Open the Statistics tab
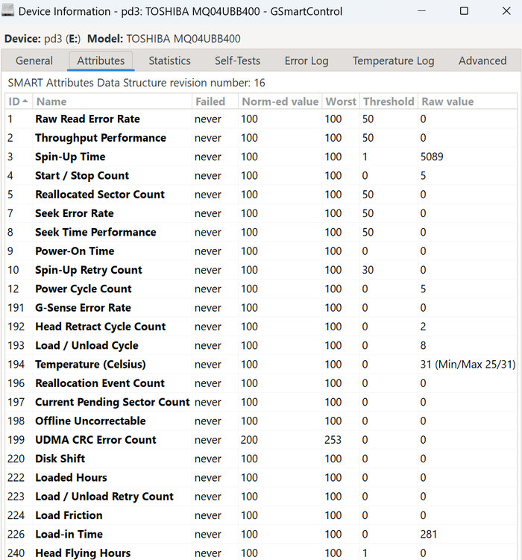The height and width of the screenshot is (560, 522). [x=169, y=61]
